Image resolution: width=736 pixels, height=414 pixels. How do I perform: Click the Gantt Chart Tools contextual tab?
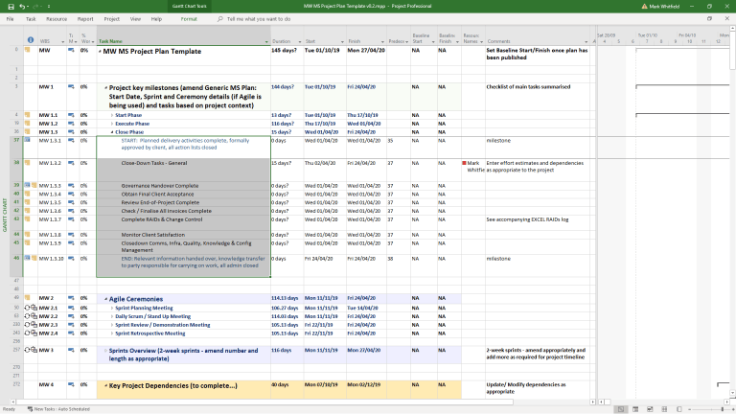[189, 6]
